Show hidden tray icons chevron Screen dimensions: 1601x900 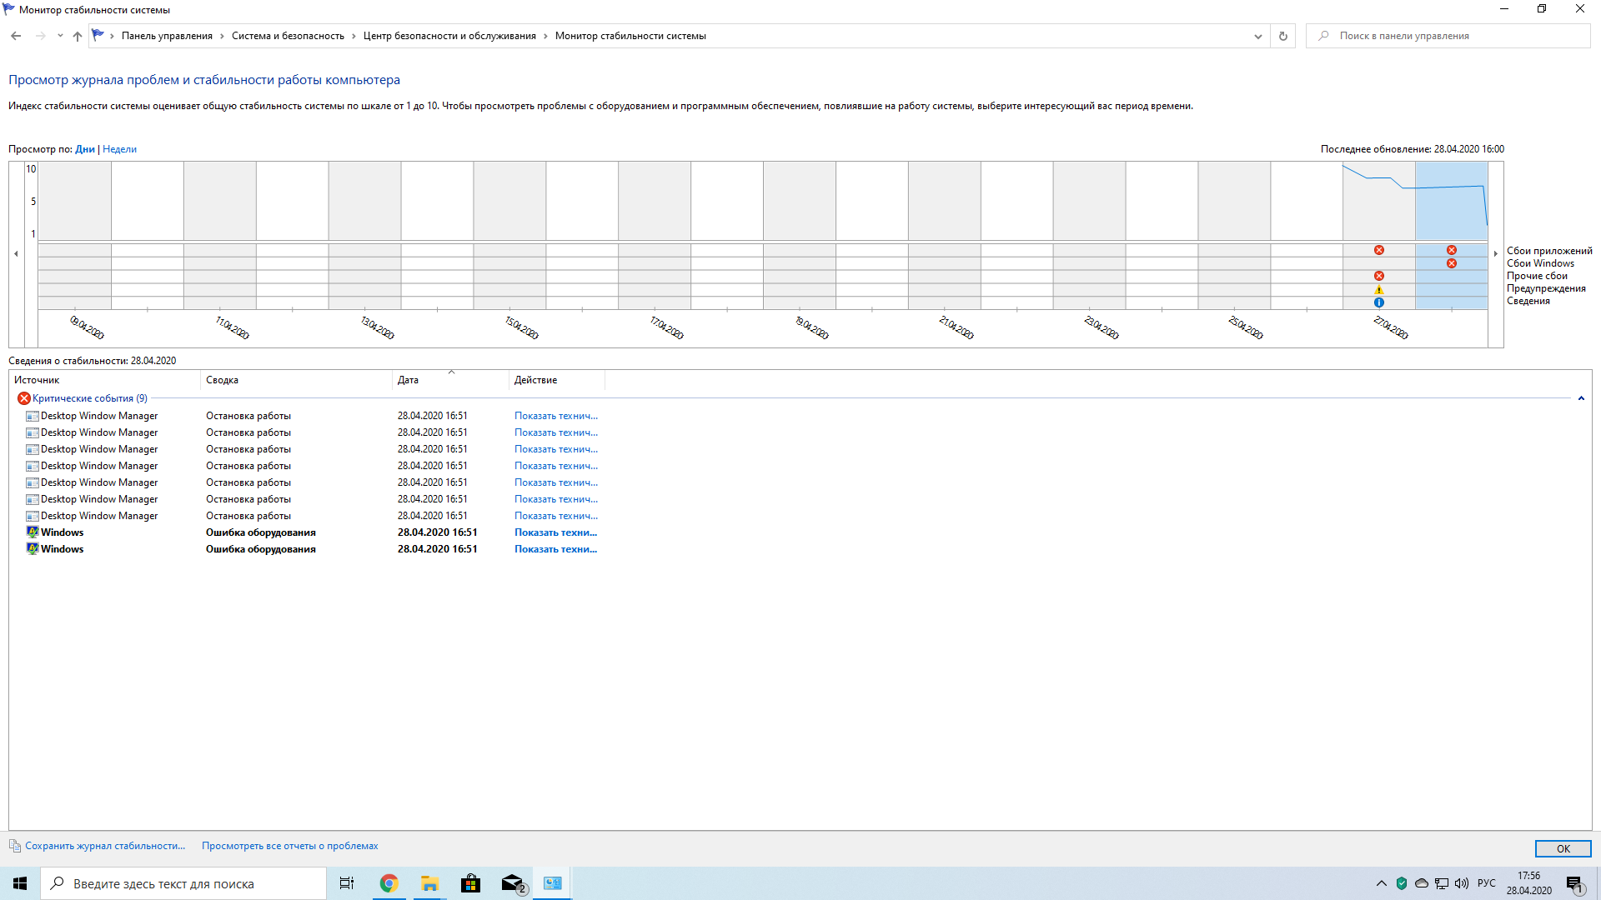pyautogui.click(x=1382, y=883)
